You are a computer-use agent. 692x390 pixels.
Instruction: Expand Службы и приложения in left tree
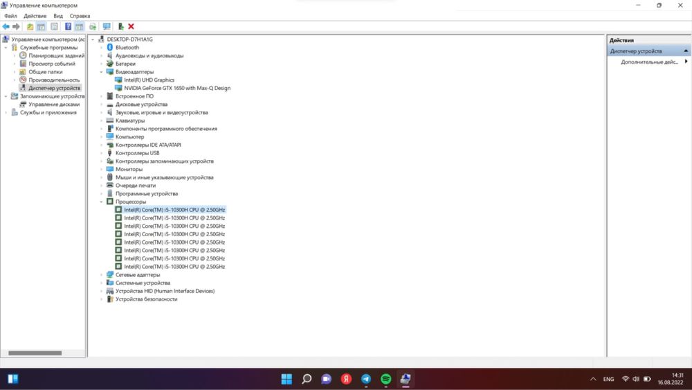pyautogui.click(x=6, y=112)
